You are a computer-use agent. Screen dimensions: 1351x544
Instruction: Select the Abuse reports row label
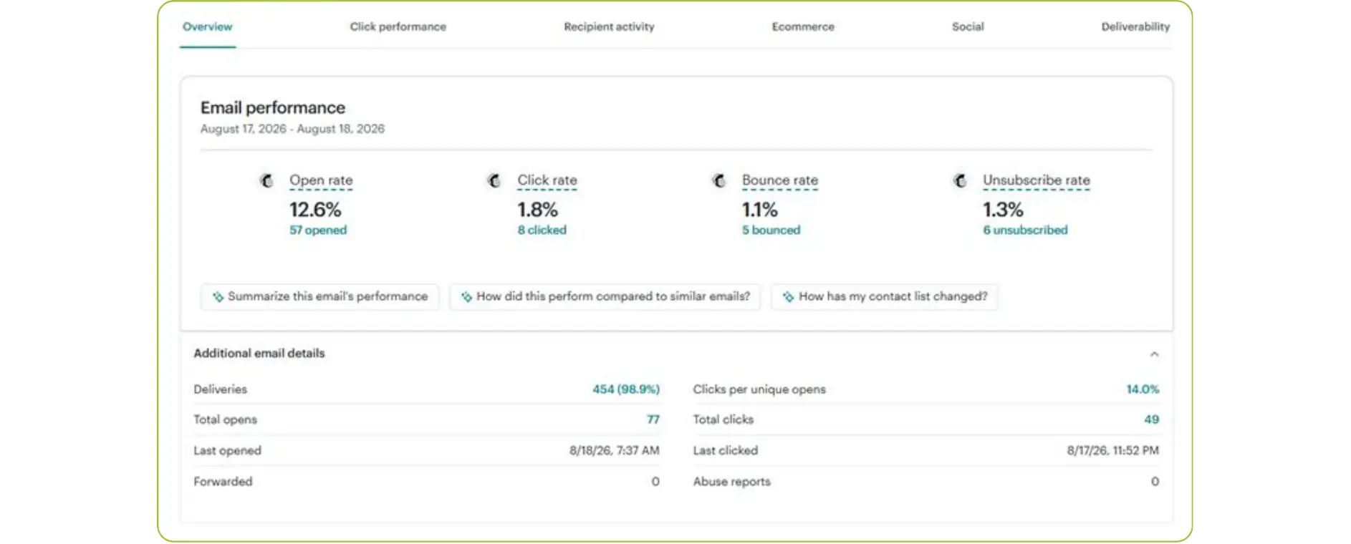click(x=731, y=482)
